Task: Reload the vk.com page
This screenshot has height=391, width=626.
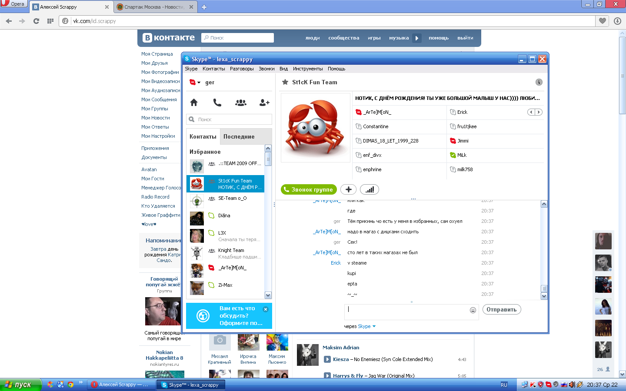Action: [36, 21]
